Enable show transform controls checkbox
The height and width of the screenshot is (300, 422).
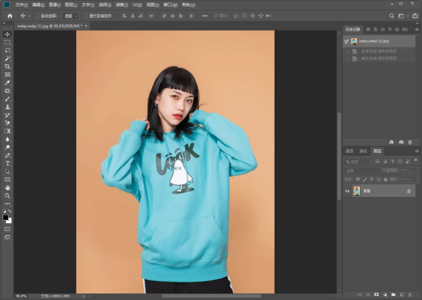pos(86,16)
